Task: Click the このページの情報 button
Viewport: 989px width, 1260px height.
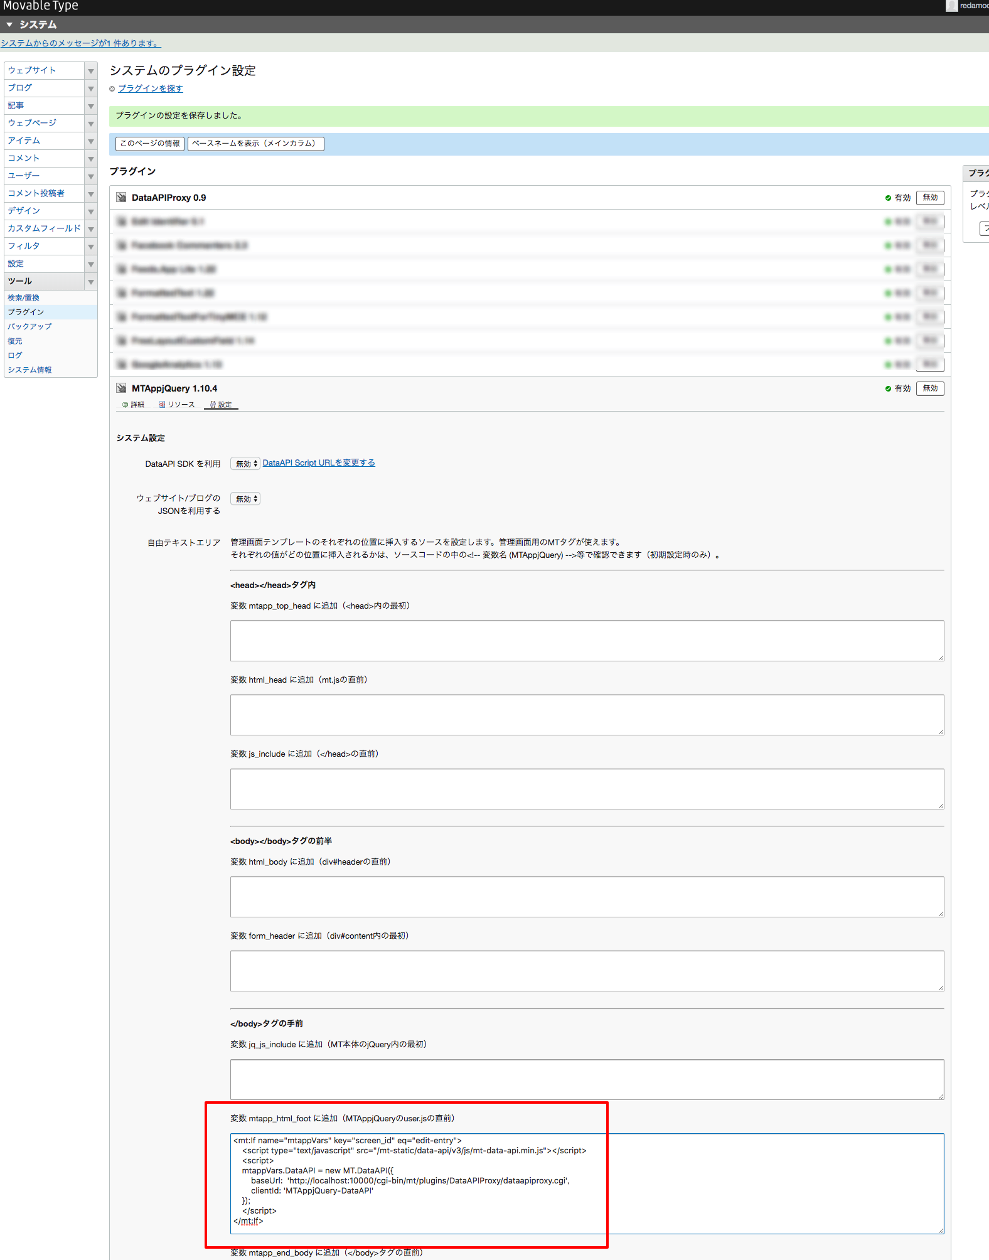Action: pyautogui.click(x=149, y=144)
